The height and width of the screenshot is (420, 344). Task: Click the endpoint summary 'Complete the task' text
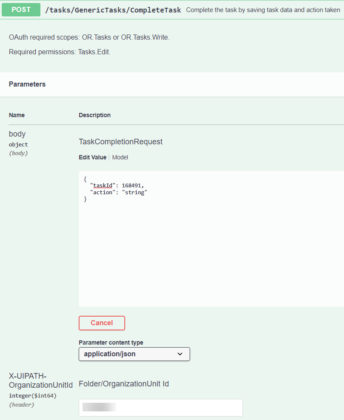tap(263, 10)
